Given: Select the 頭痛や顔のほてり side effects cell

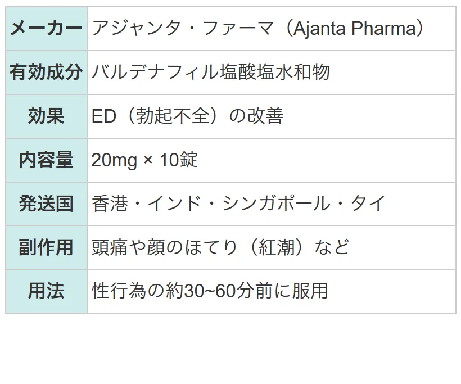Looking at the screenshot, I should coord(272,247).
